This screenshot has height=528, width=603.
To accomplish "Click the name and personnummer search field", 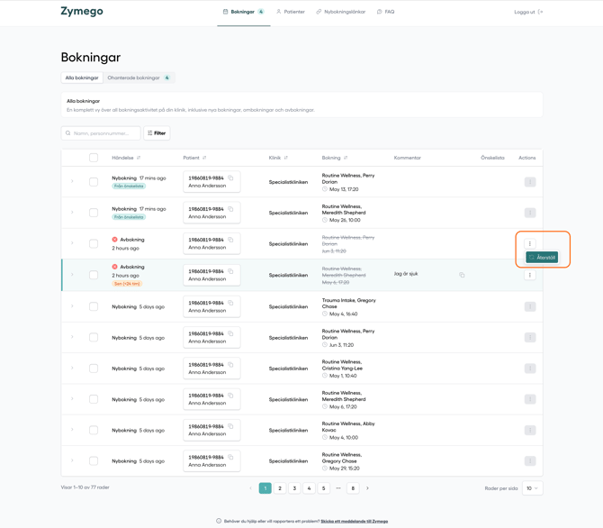I will click(101, 132).
